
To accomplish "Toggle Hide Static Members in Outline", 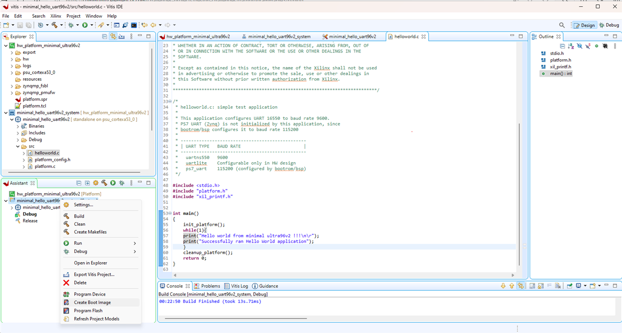I will coord(588,46).
